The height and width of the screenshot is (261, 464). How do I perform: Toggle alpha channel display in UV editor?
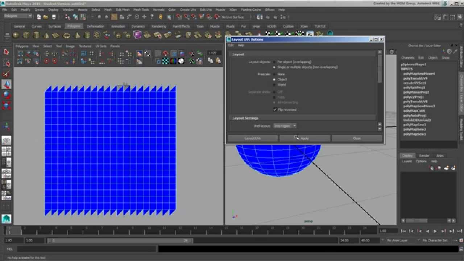pos(181,61)
